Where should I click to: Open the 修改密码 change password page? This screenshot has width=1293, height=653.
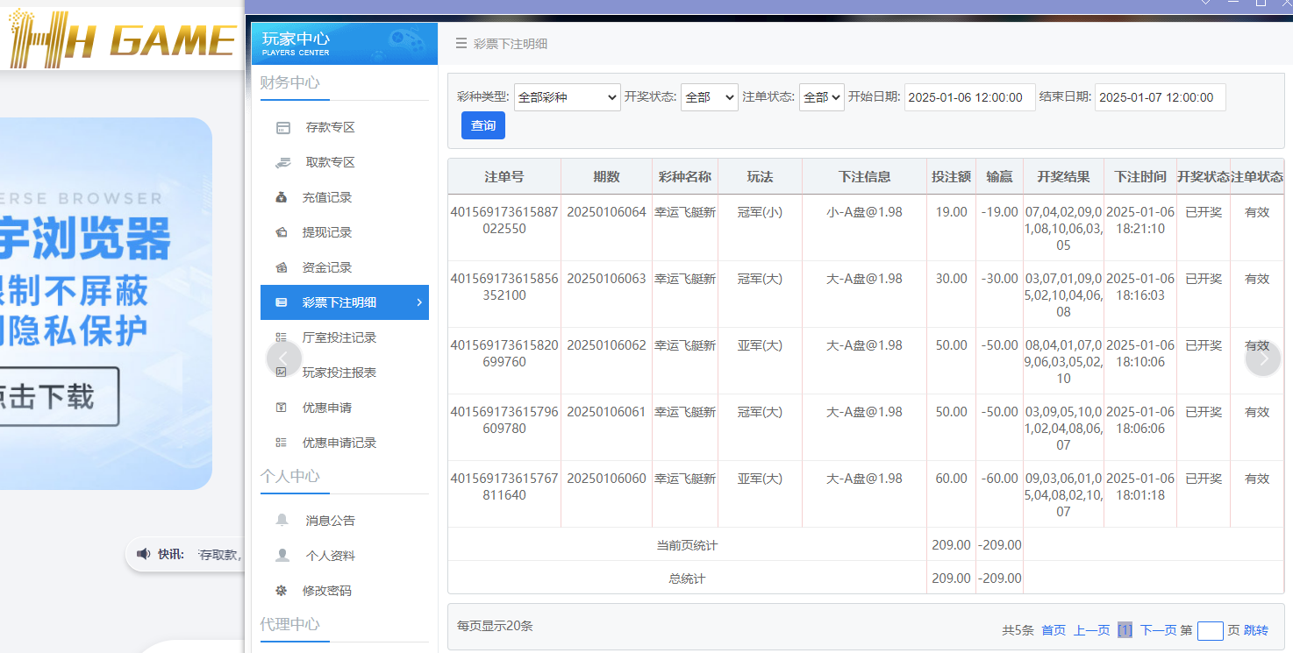[327, 590]
